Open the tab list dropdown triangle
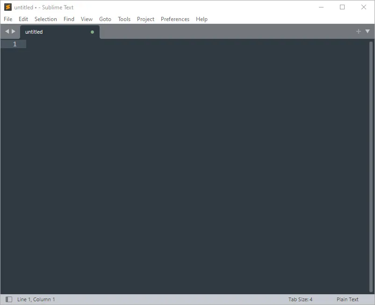This screenshot has height=305, width=375. [x=368, y=31]
